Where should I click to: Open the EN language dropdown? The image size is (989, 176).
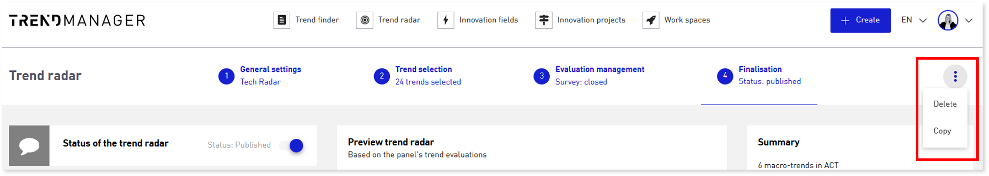(913, 20)
